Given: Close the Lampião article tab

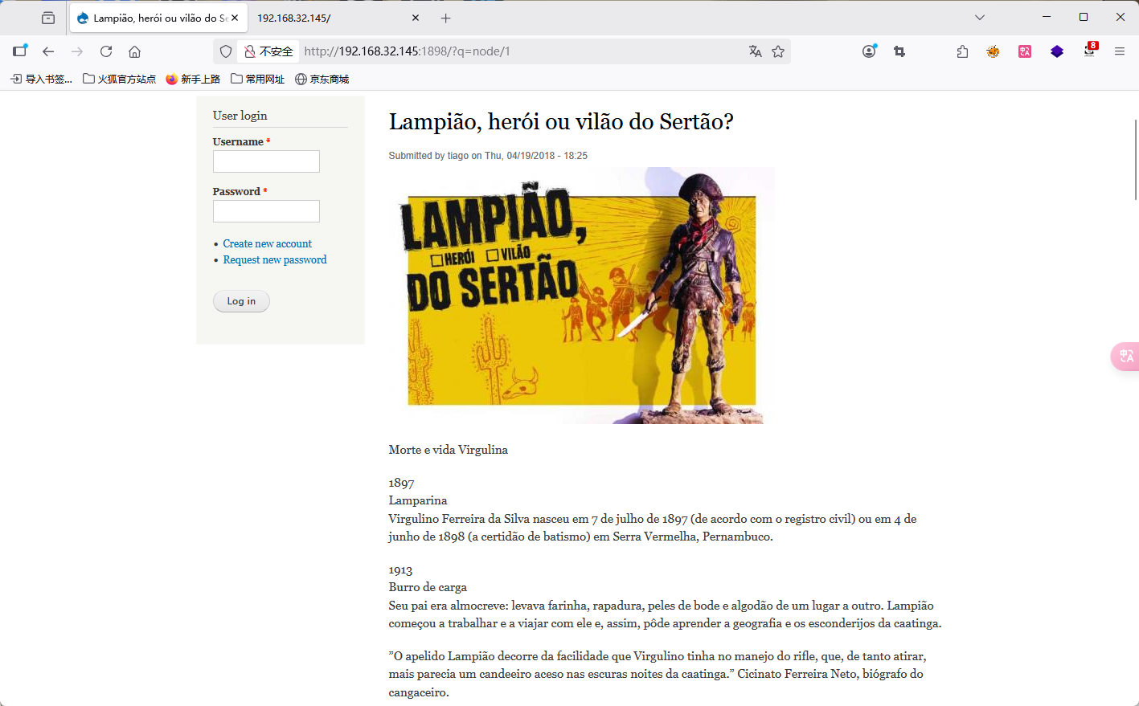Looking at the screenshot, I should [235, 18].
